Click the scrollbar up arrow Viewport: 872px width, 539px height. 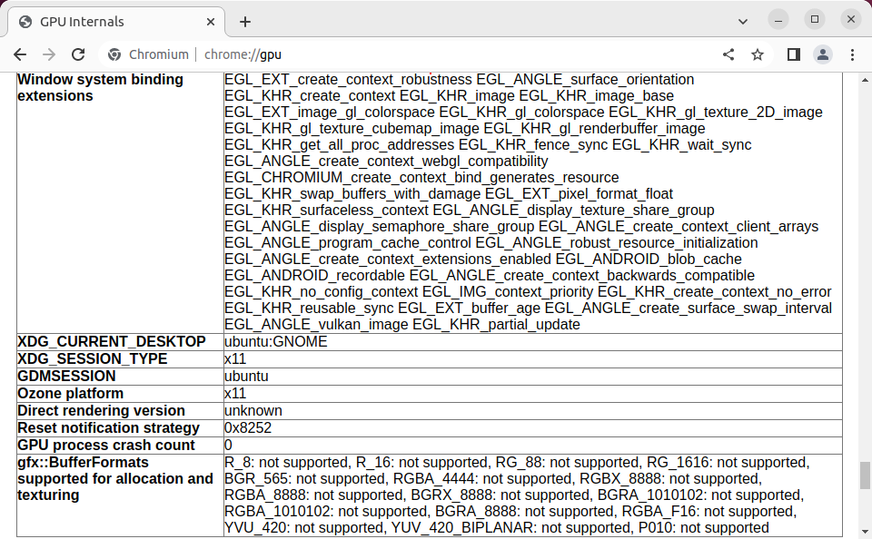click(x=865, y=77)
